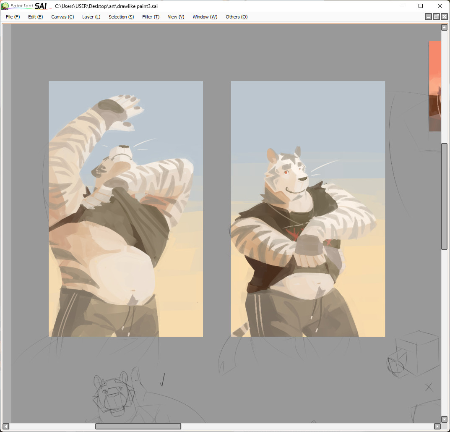Image resolution: width=450 pixels, height=432 pixels.
Task: Minimize the canvas document view
Action: click(x=428, y=17)
